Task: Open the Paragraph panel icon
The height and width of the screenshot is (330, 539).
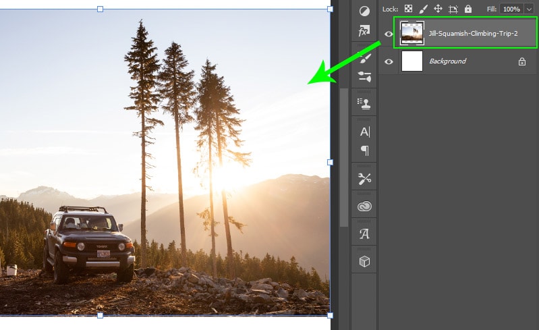Action: point(364,150)
